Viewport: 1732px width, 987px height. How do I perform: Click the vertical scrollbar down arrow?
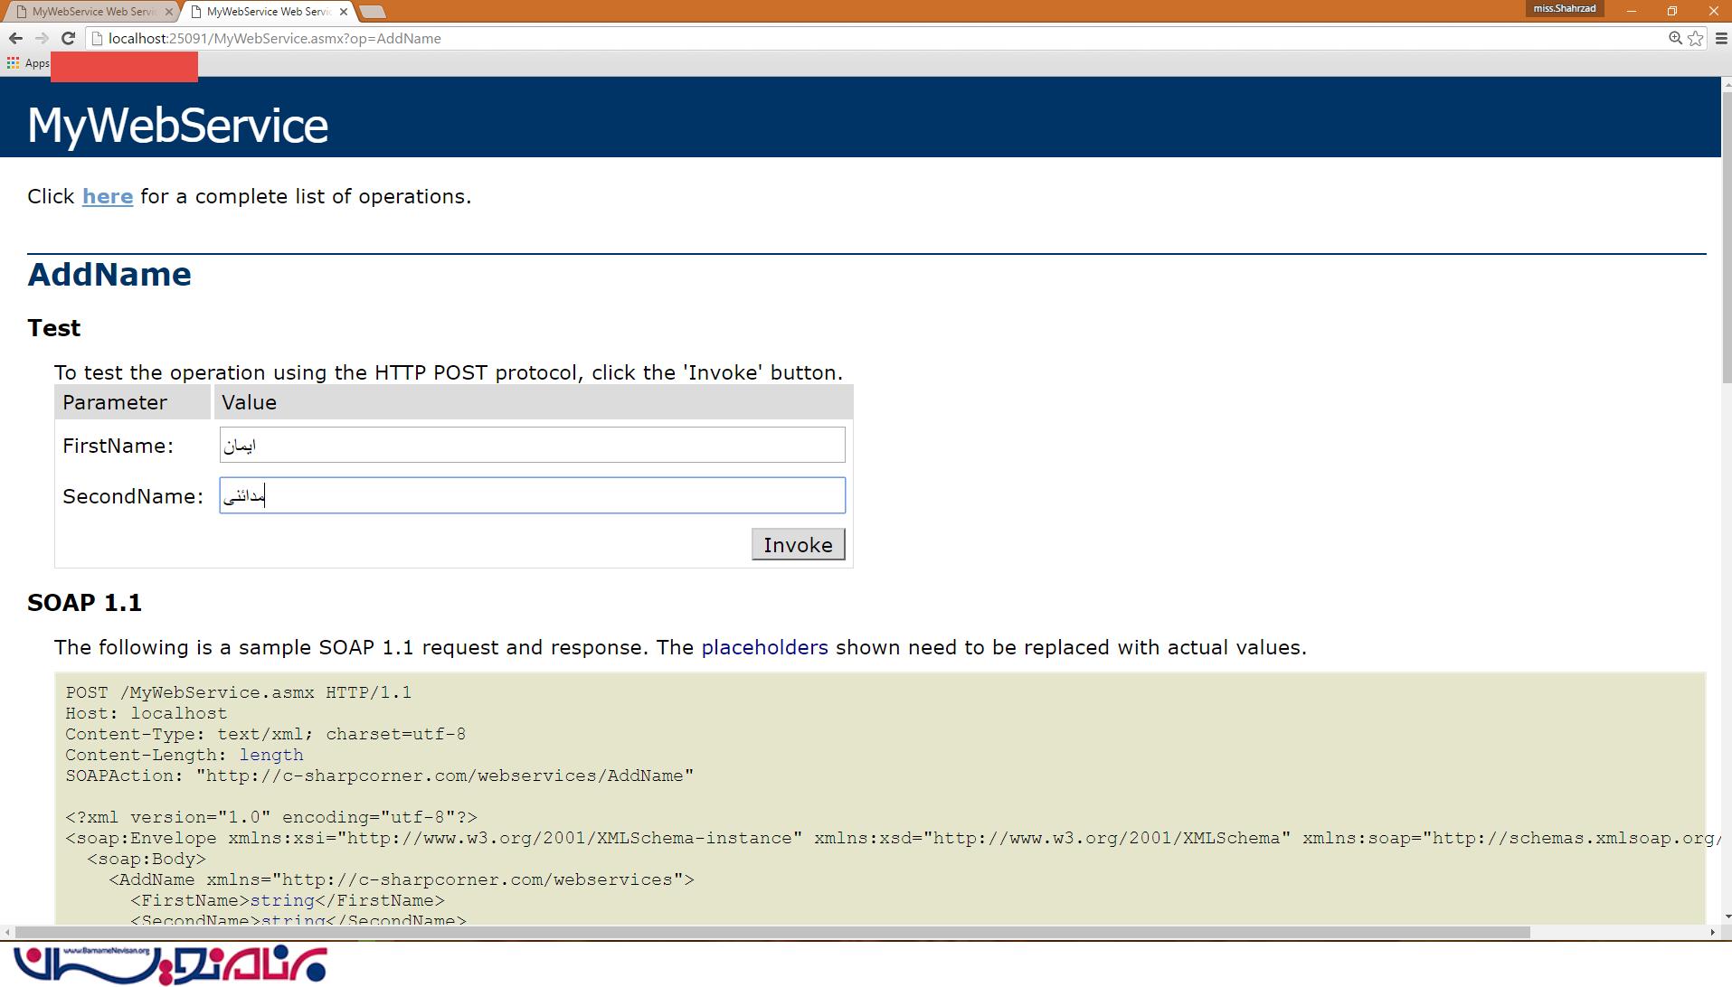click(x=1726, y=916)
